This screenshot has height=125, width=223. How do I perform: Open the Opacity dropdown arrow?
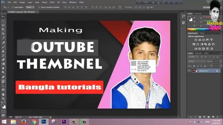221,61
